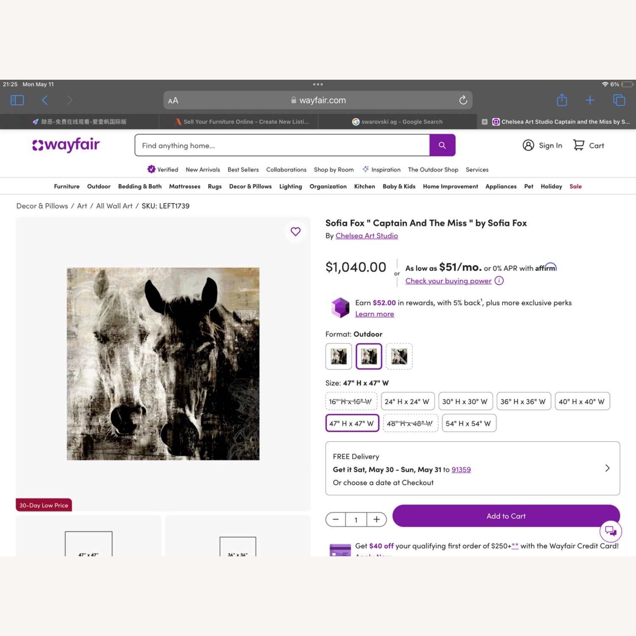Open Best Sellers link
The image size is (636, 636).
coord(243,170)
